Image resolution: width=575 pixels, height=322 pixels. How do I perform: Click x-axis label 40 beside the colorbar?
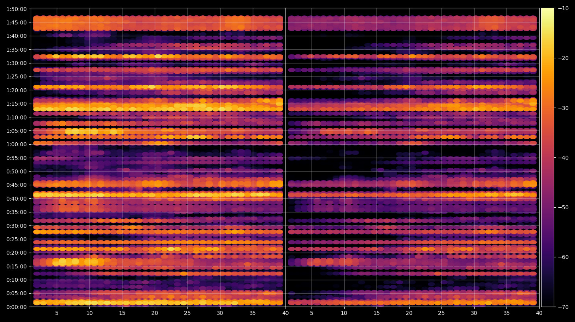click(x=539, y=313)
